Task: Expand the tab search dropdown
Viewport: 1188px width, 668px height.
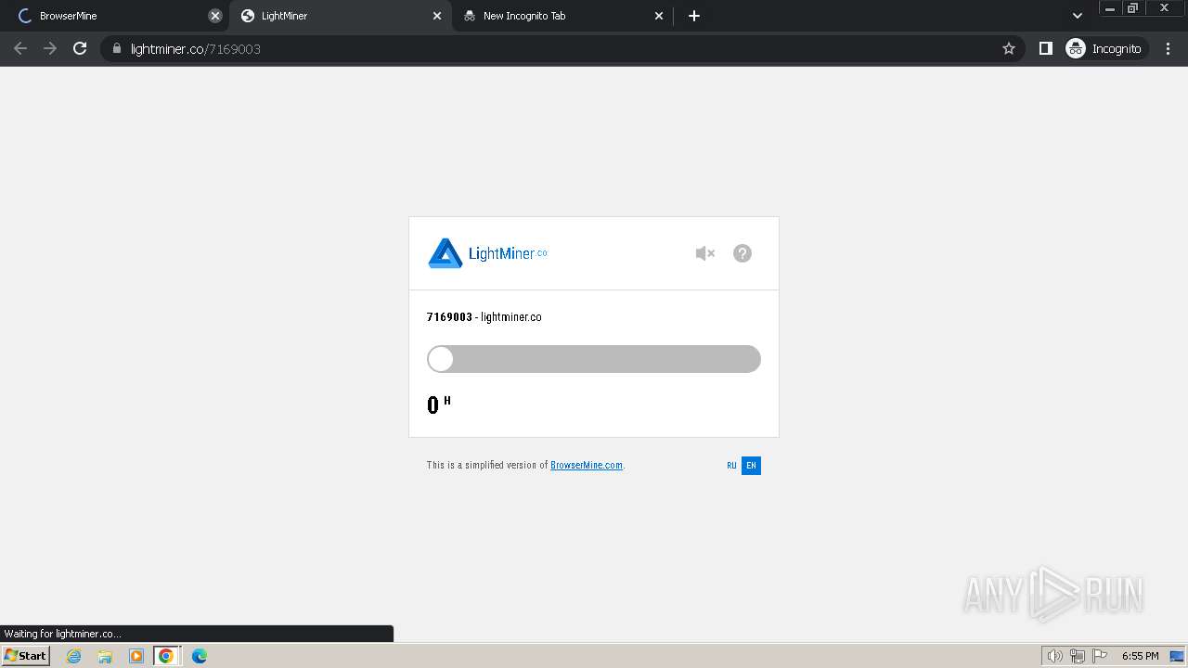Action: (x=1077, y=16)
